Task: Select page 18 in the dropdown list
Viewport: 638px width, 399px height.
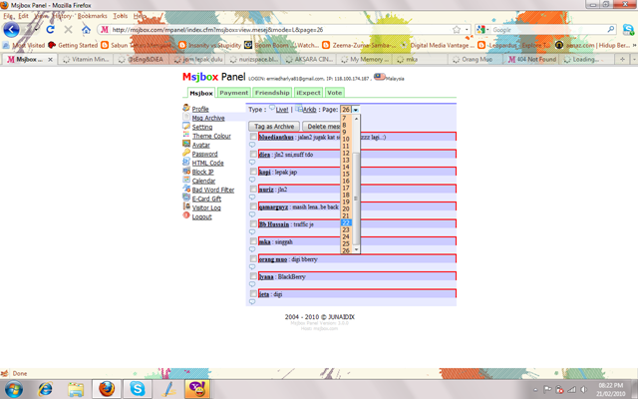Action: (346, 196)
